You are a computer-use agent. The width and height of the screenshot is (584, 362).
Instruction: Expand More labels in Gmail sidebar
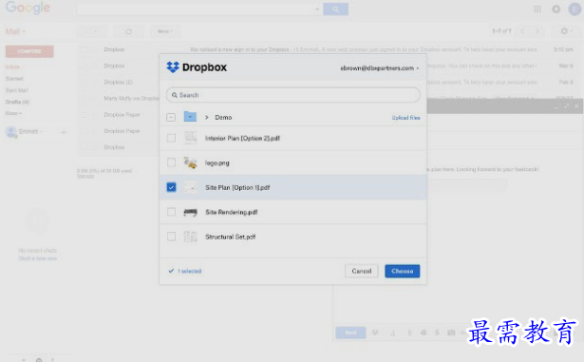[x=13, y=113]
